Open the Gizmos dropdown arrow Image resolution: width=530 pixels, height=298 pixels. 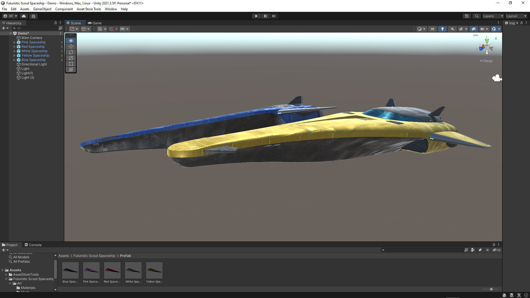(x=499, y=29)
